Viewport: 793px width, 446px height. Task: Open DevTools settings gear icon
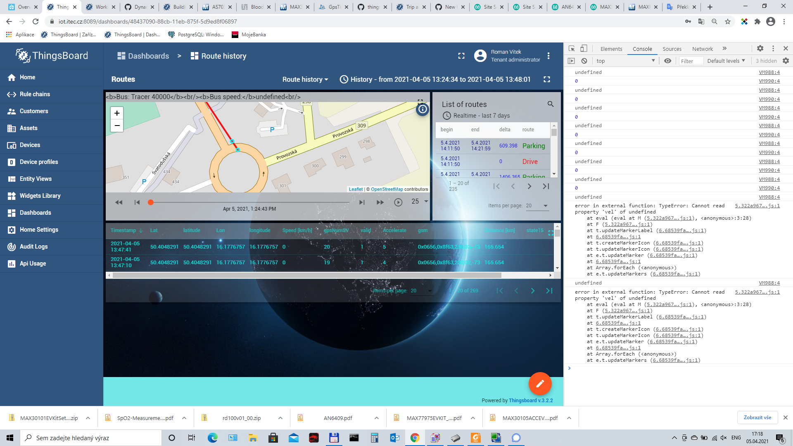click(760, 48)
